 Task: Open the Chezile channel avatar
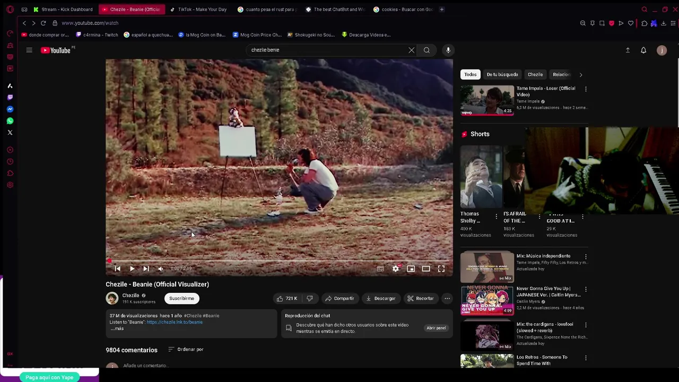[x=112, y=298]
